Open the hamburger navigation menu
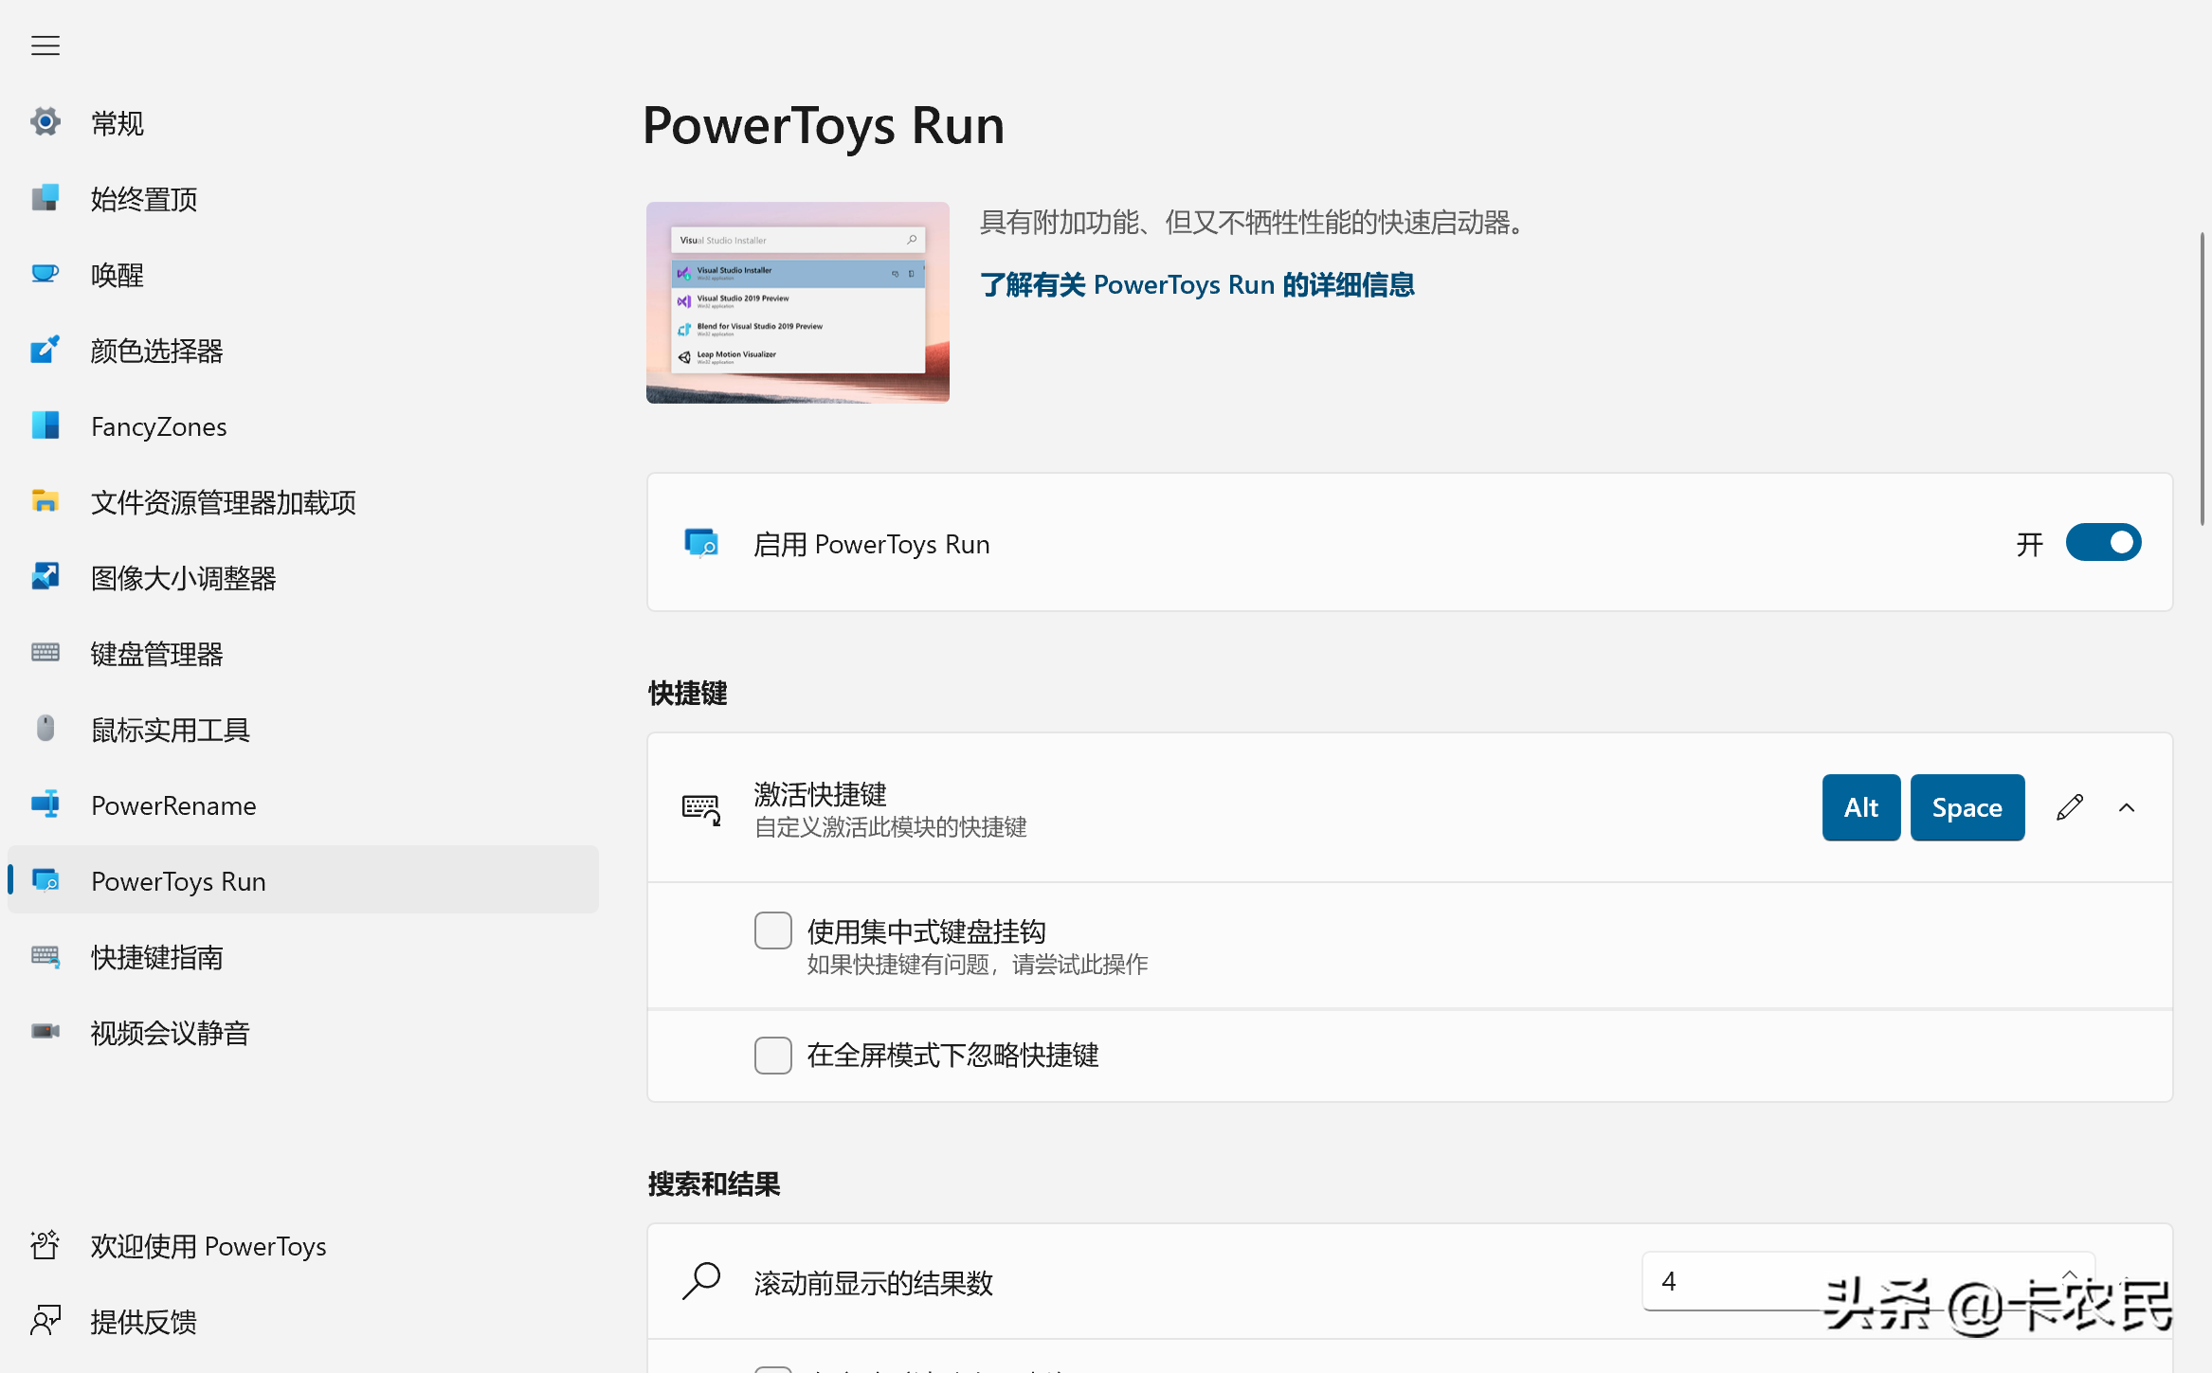2212x1373 pixels. click(x=45, y=45)
